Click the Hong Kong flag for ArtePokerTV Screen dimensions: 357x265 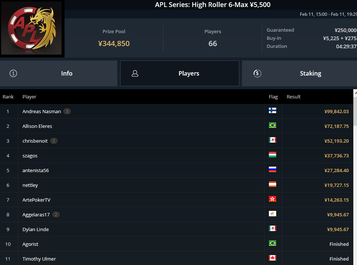click(x=273, y=199)
